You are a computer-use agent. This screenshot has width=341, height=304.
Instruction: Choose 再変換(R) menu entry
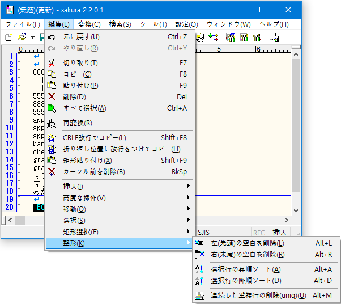(119, 123)
